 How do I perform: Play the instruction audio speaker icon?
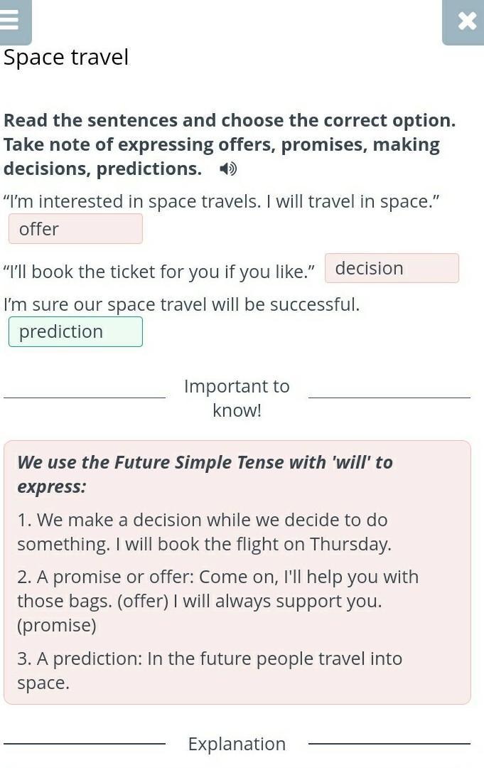click(x=227, y=169)
